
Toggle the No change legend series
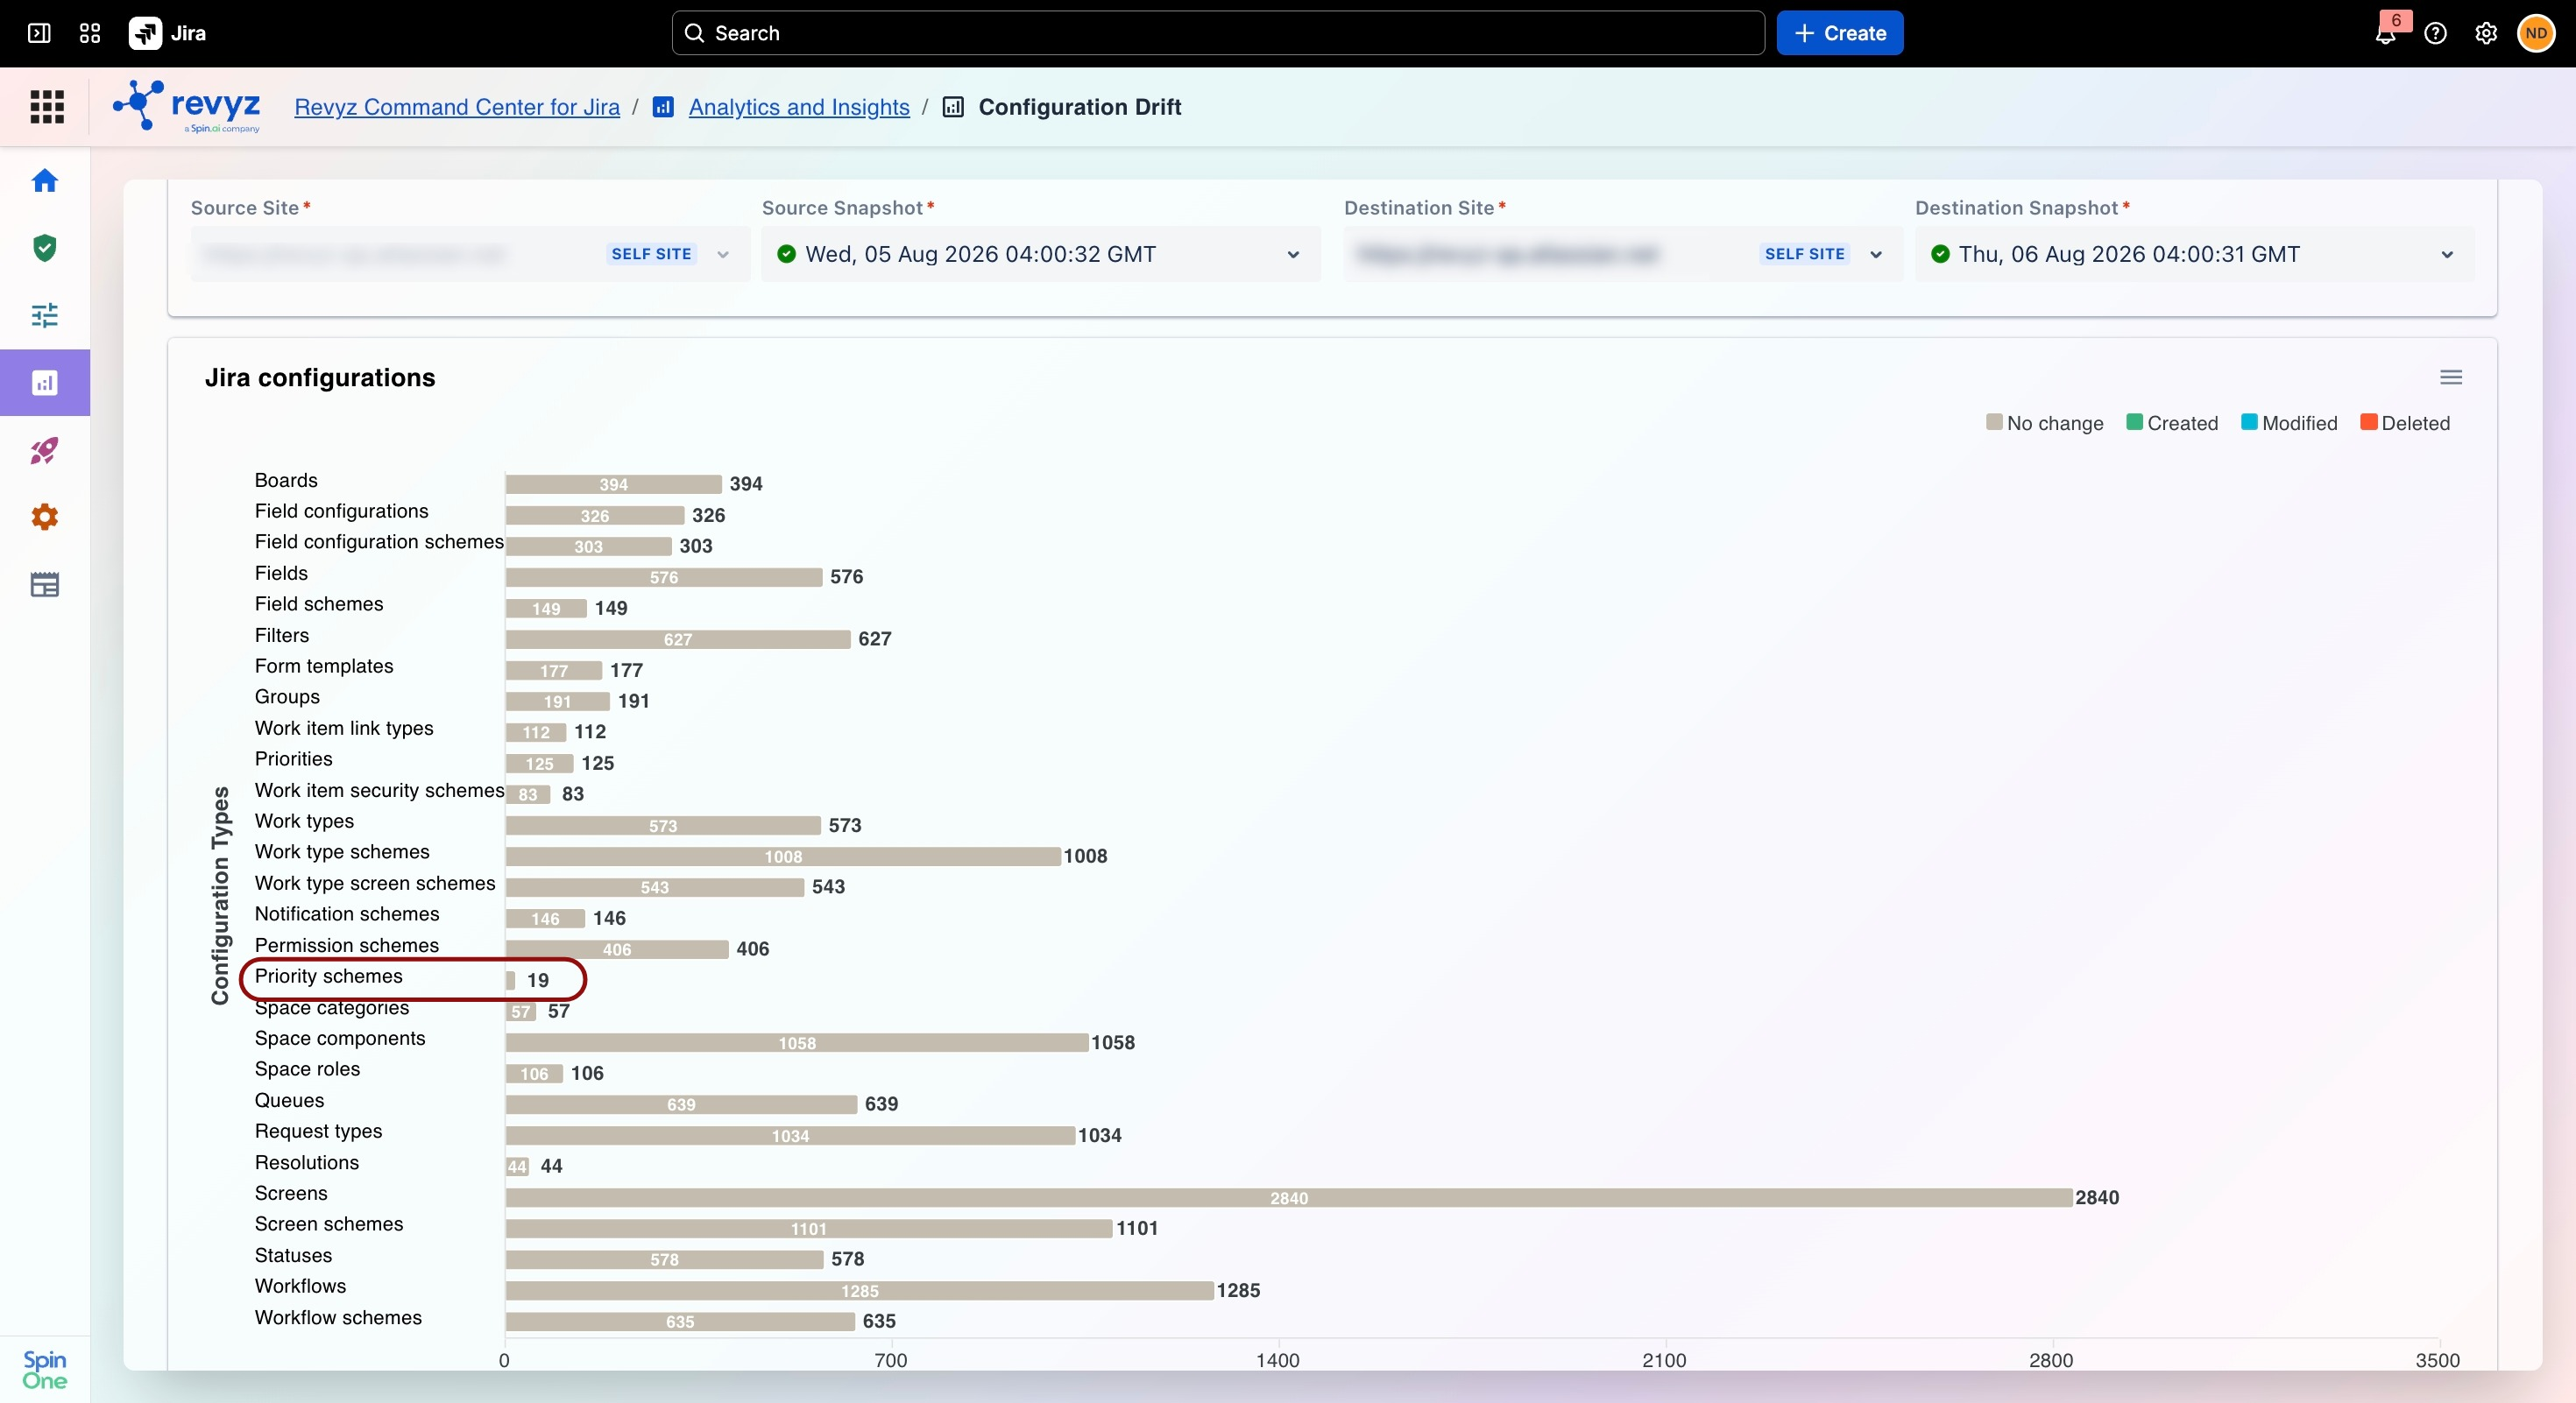pyautogui.click(x=2045, y=423)
